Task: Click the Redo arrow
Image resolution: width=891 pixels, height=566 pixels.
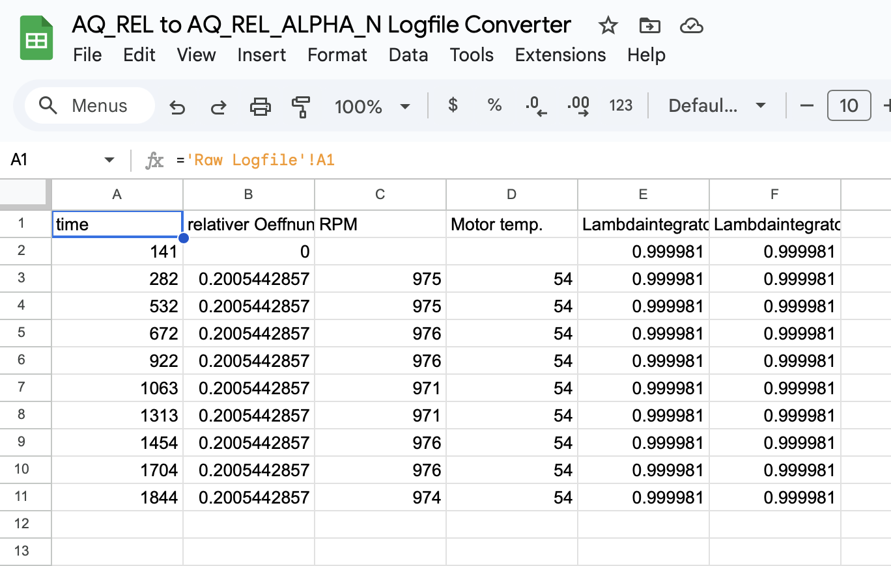Action: coord(219,106)
